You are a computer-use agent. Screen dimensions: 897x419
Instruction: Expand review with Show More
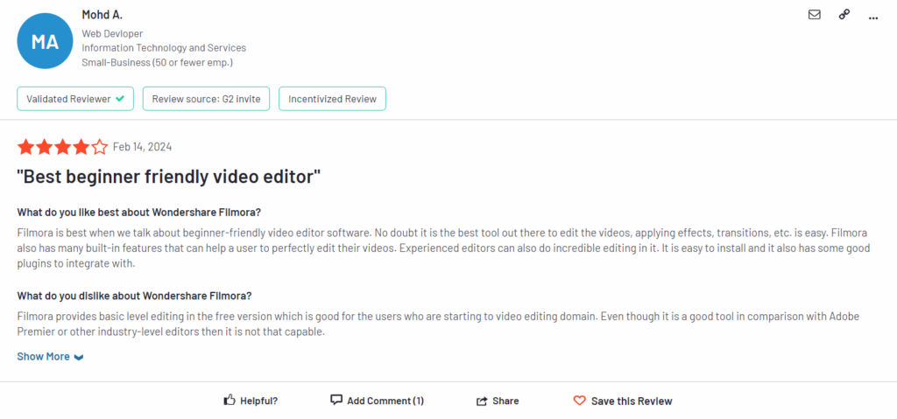click(x=50, y=357)
